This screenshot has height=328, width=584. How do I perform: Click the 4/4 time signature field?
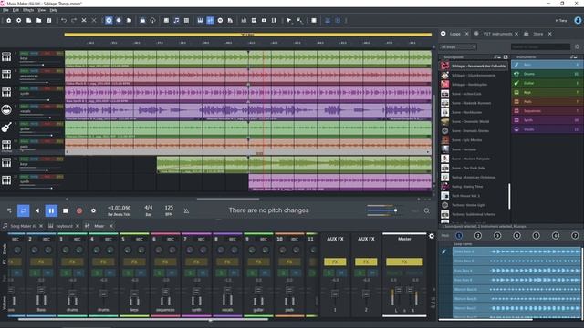point(148,208)
